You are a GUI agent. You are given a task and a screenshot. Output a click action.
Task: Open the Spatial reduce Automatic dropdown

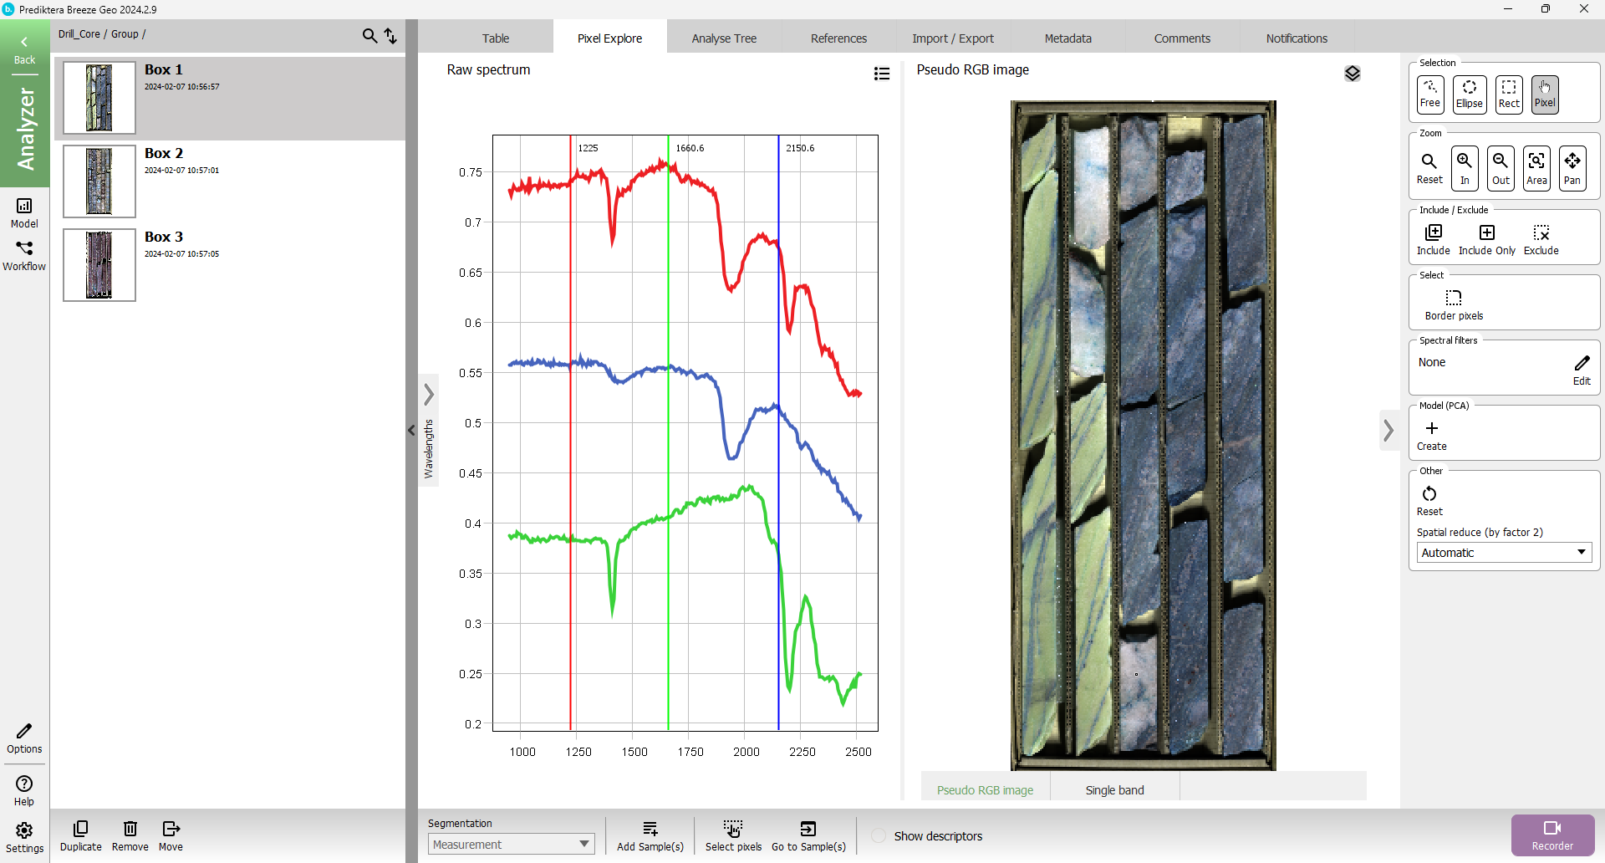1503,552
